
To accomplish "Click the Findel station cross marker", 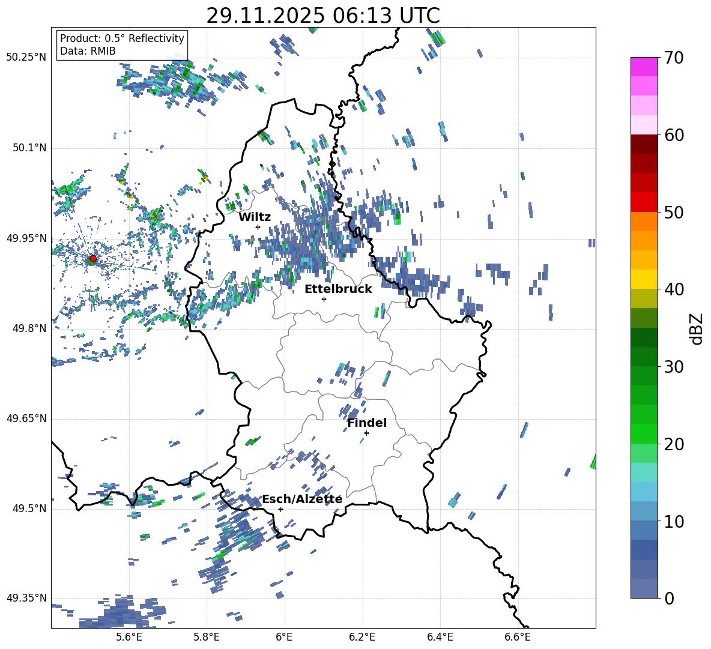I will click(366, 433).
